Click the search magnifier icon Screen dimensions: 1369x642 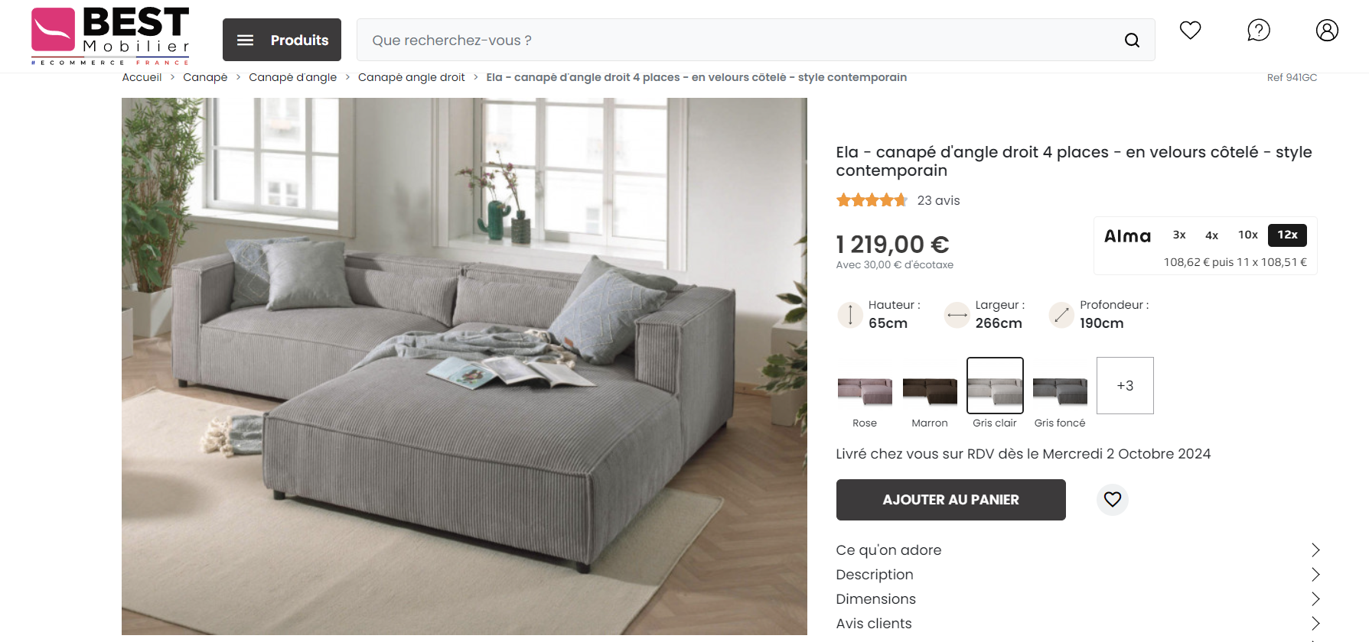[x=1132, y=41]
